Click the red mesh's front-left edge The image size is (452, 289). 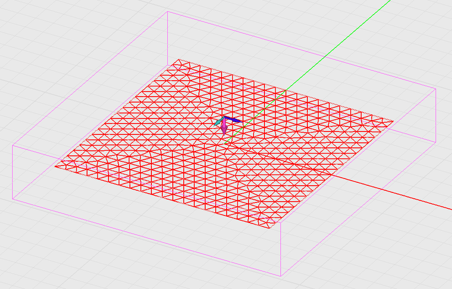168,198
